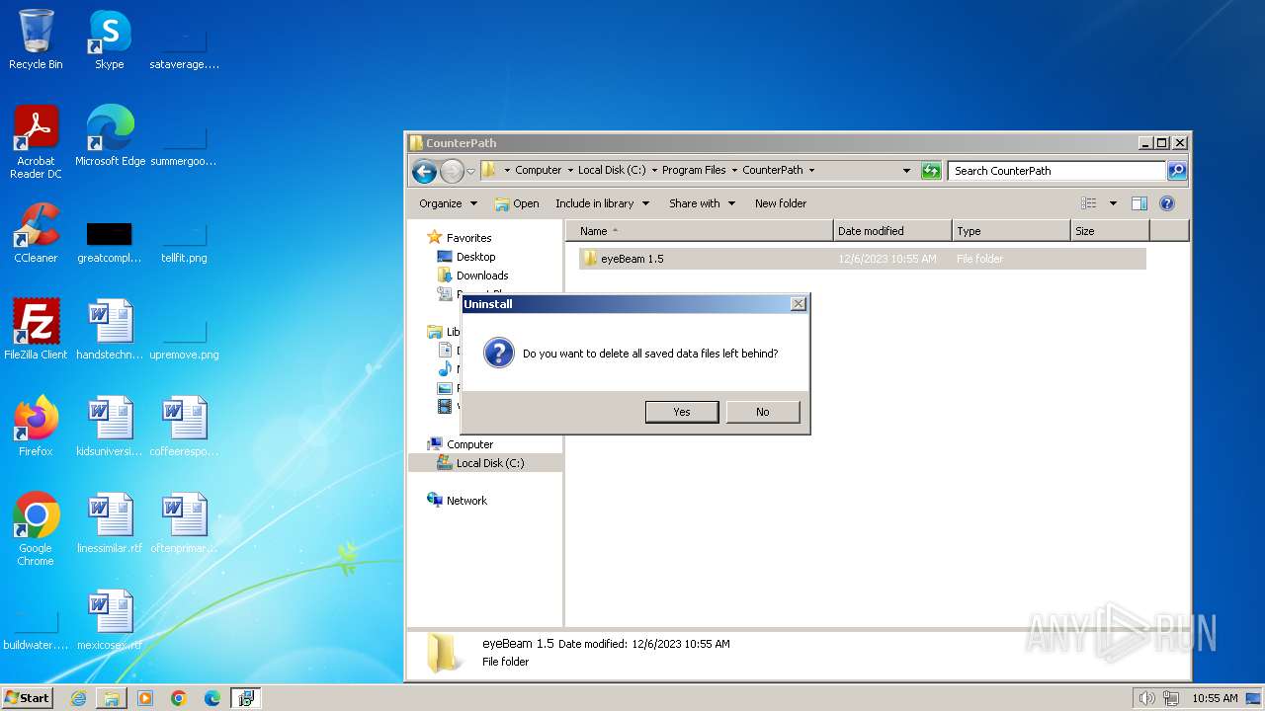
Task: Open Edge from the taskbar
Action: (212, 698)
